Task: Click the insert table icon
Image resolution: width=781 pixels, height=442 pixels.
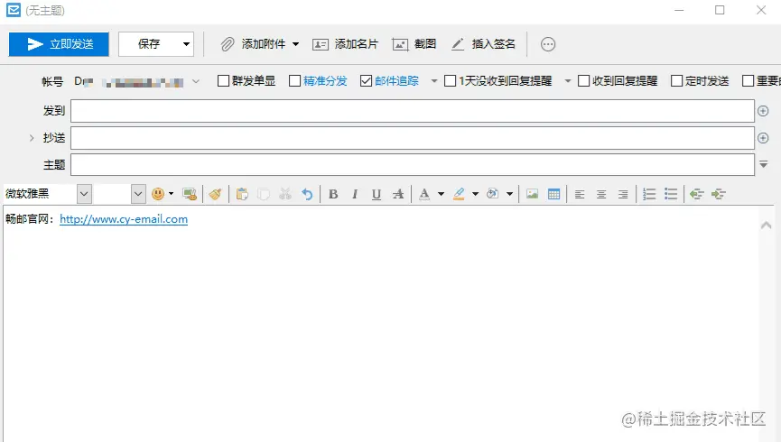Action: 553,194
